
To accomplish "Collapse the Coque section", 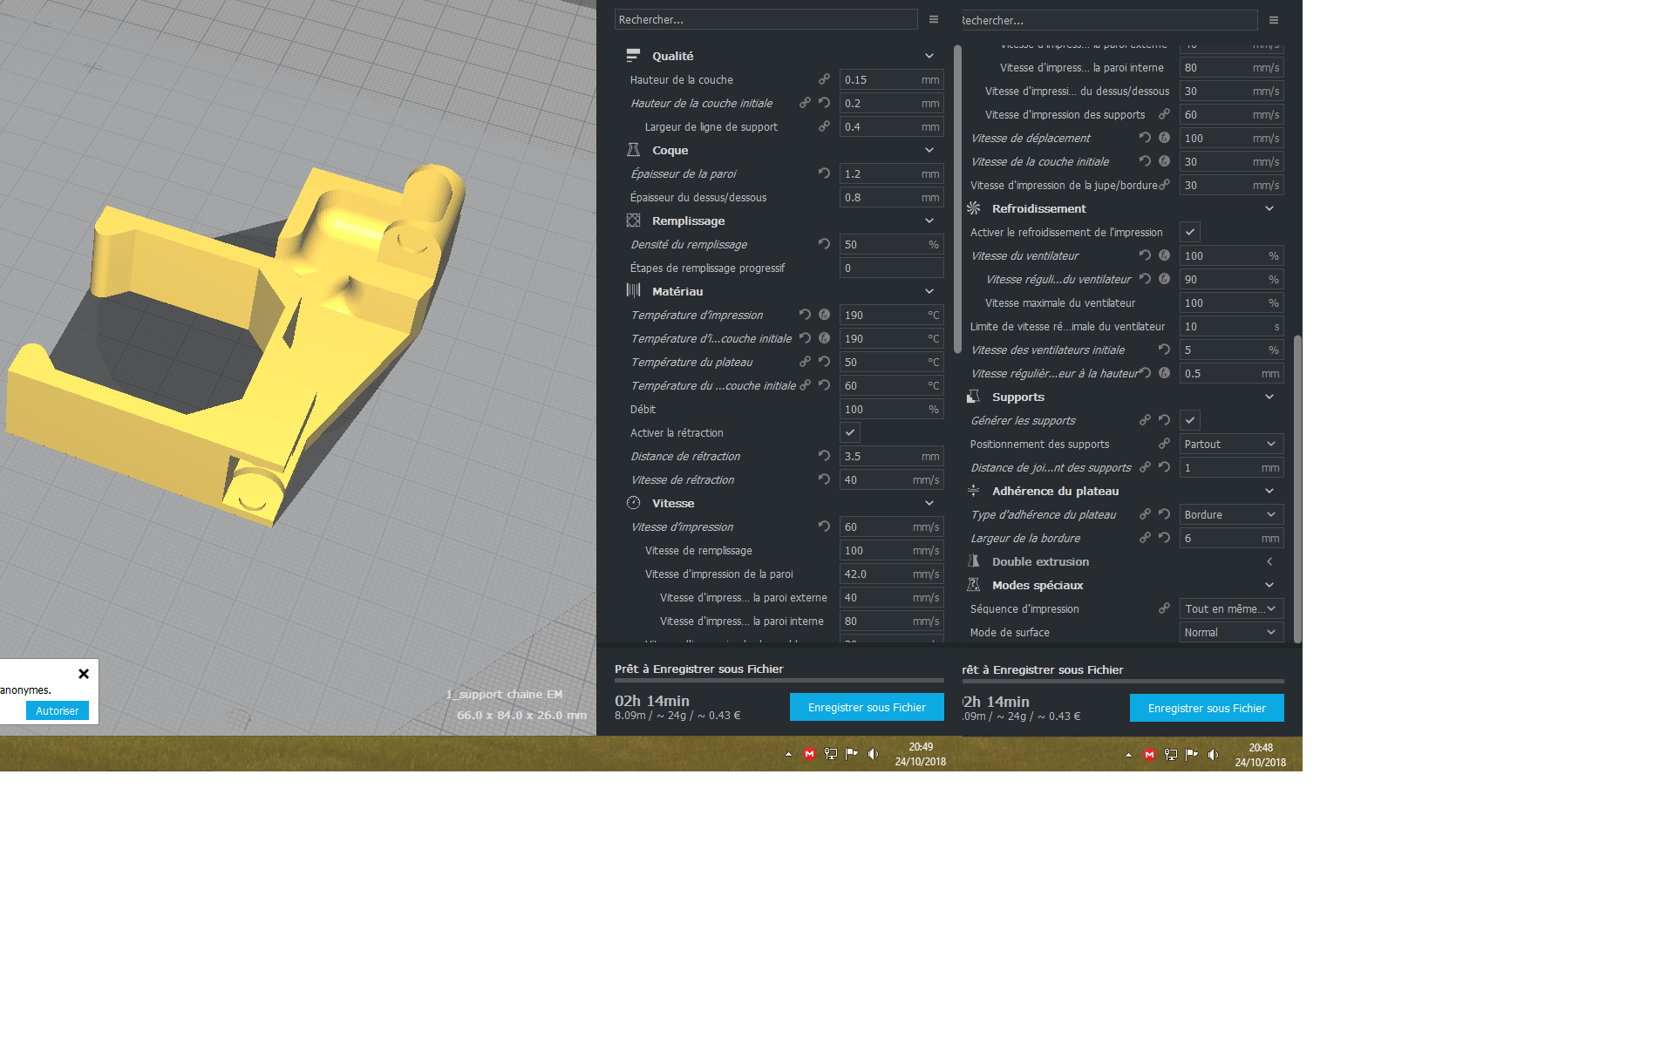I will tap(929, 150).
